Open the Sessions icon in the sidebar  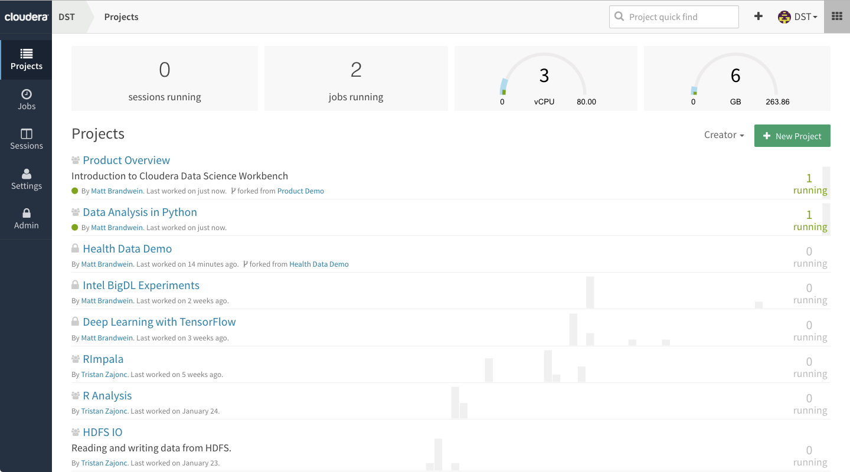(x=26, y=138)
